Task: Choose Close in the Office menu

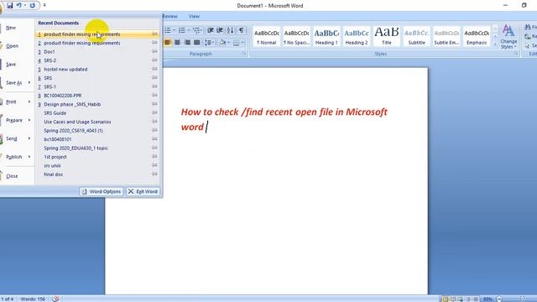Action: click(12, 176)
